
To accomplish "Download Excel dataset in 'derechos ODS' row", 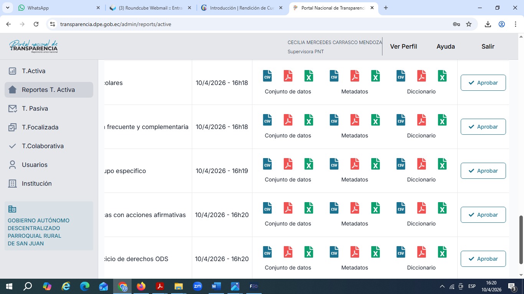I will coord(309,252).
